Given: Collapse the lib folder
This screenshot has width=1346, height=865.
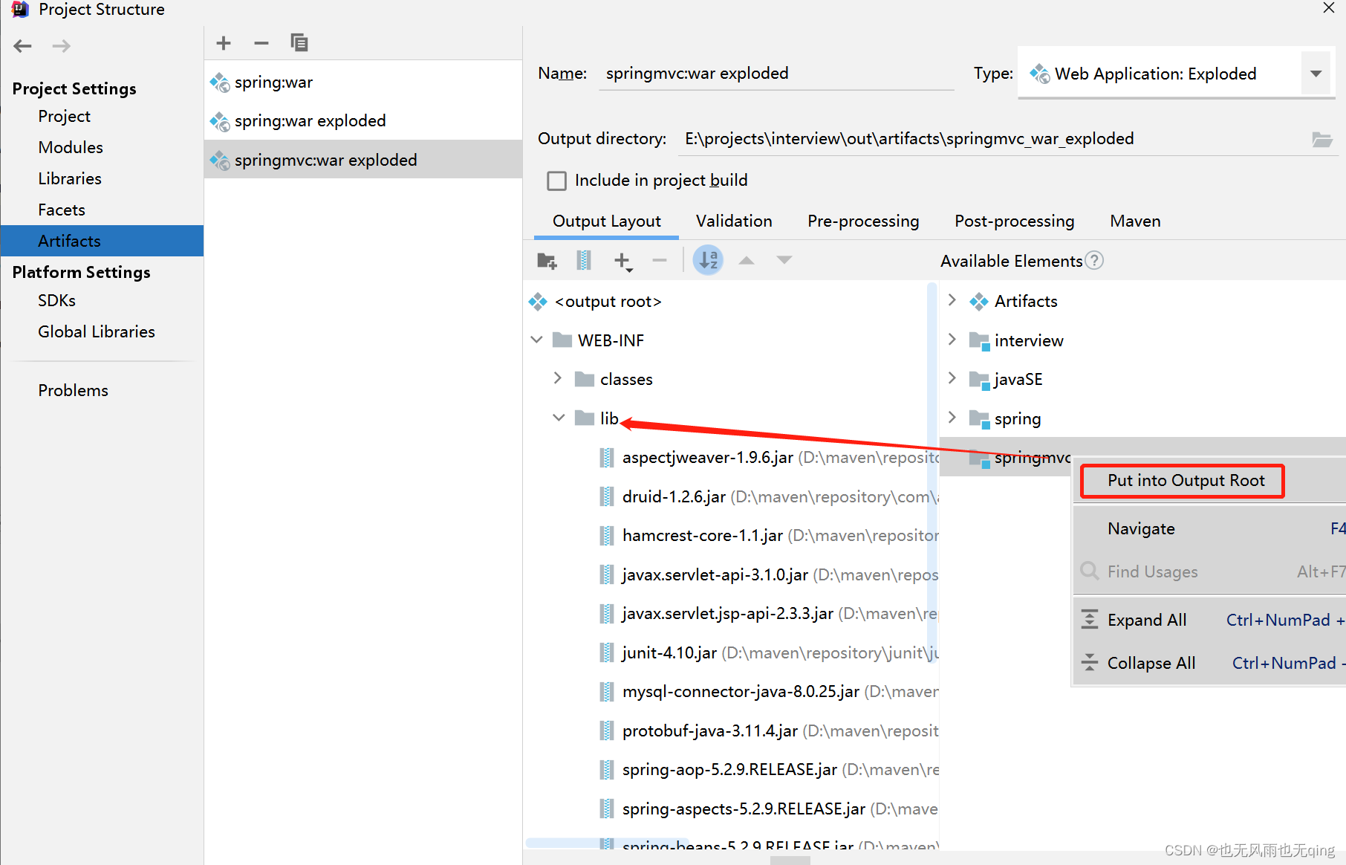Looking at the screenshot, I should (559, 418).
